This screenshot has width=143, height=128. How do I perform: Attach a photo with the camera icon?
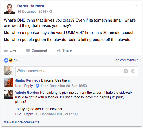pos(126,71)
